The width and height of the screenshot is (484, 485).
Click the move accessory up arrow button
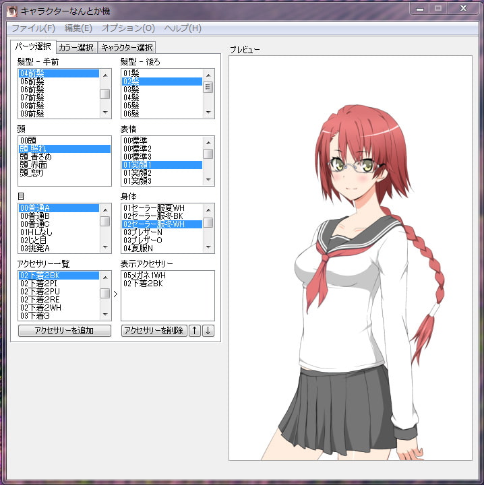(195, 331)
